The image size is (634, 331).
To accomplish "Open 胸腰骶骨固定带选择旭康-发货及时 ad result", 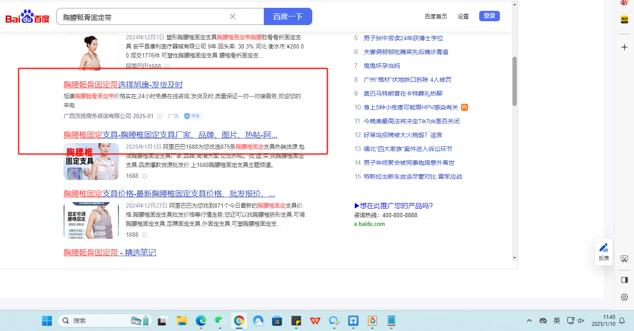I will [x=123, y=84].
